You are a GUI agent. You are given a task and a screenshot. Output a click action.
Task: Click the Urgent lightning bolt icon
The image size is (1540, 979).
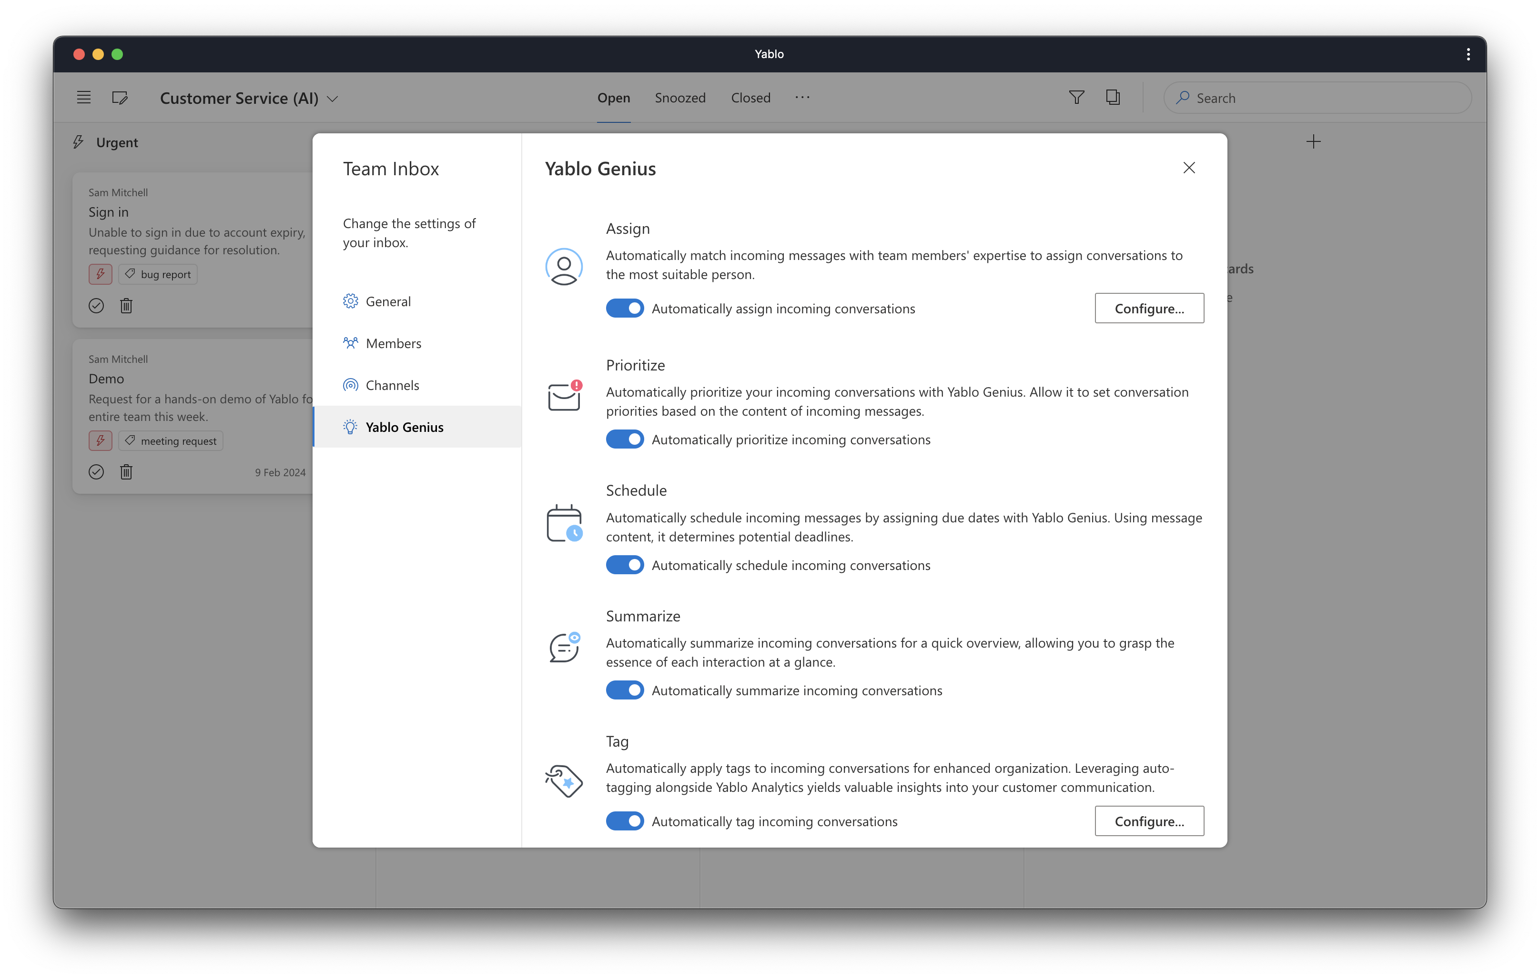click(79, 142)
